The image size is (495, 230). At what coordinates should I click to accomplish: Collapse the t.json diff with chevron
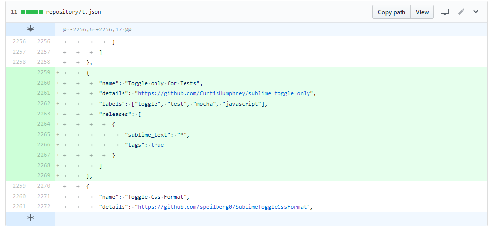pos(476,12)
